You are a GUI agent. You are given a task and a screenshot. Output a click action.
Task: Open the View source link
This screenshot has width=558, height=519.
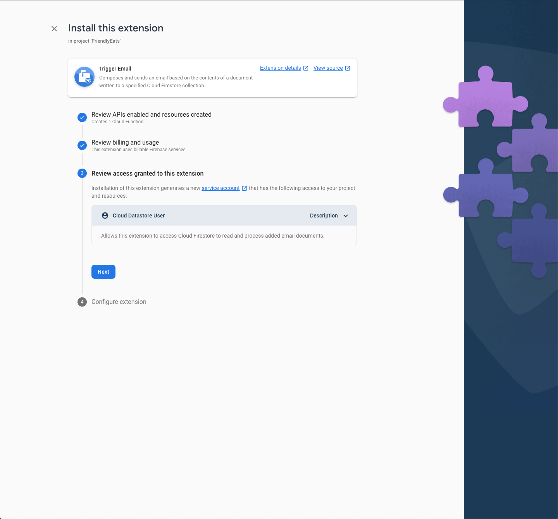(x=328, y=68)
